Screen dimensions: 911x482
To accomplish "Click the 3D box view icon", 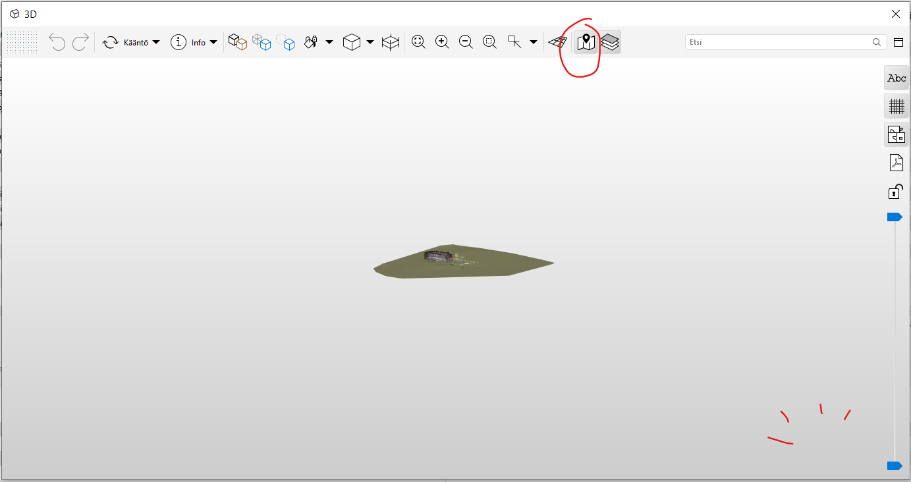I will (352, 43).
